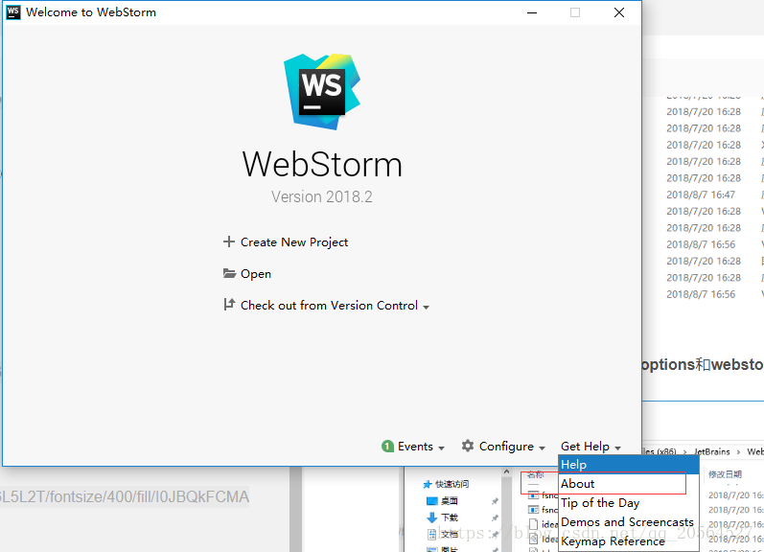Open the Events notification dropdown

413,447
